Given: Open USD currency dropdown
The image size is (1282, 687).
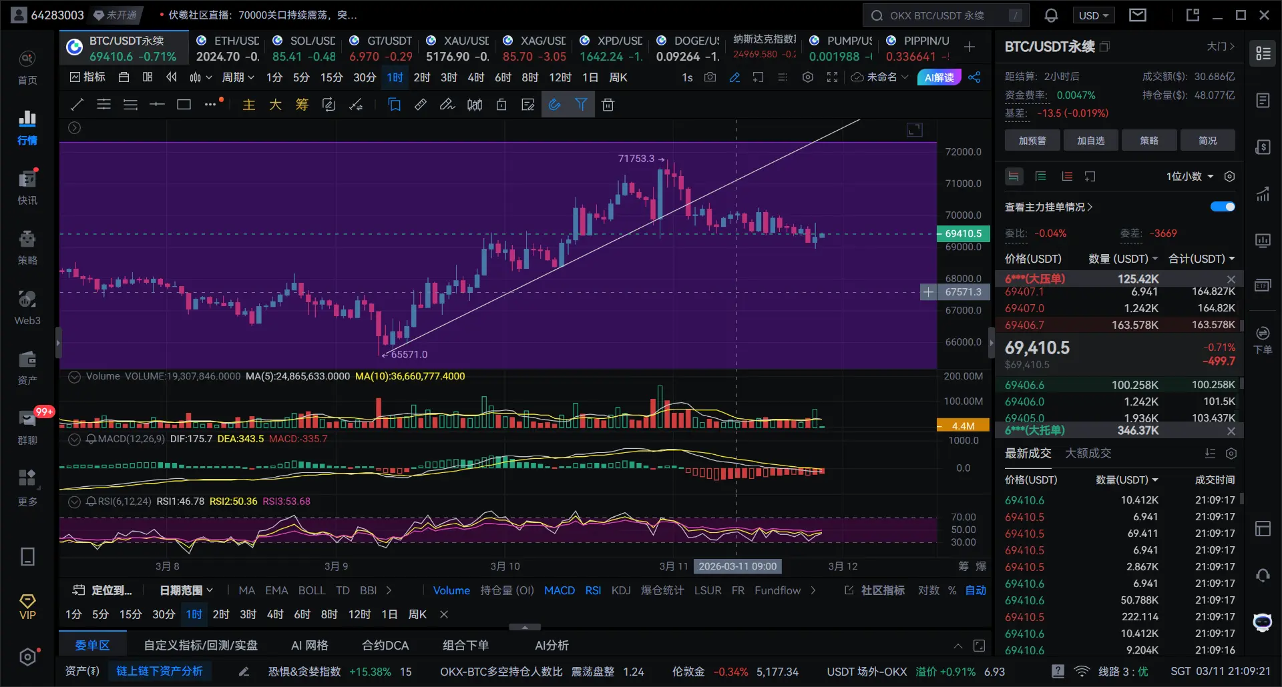Looking at the screenshot, I should tap(1094, 15).
